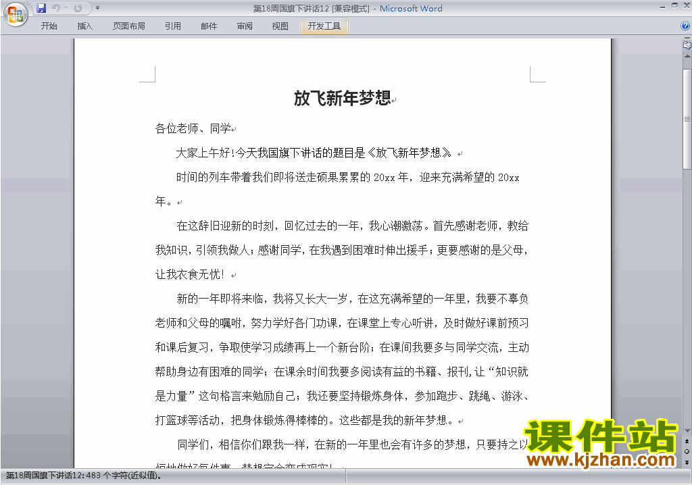692x485 pixels.
Task: Expand Customize Quick Access Toolbar dropdown
Action: pos(97,8)
